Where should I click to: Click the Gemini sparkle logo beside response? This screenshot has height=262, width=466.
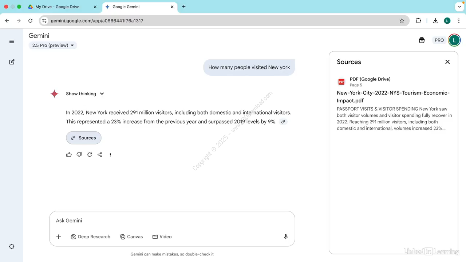(x=54, y=94)
